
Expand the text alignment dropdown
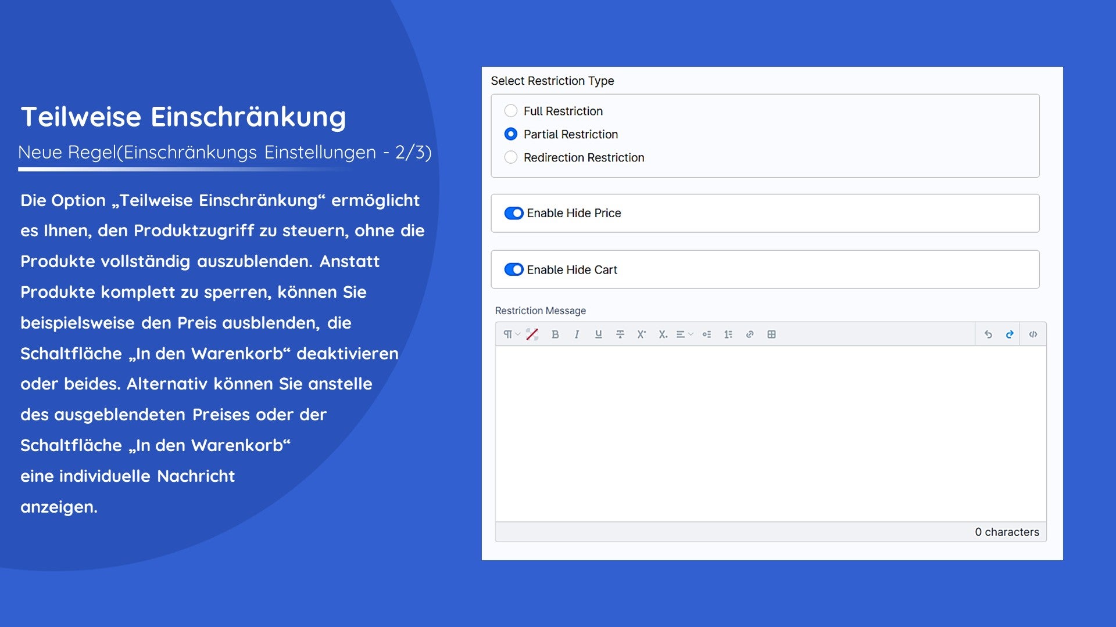(684, 334)
